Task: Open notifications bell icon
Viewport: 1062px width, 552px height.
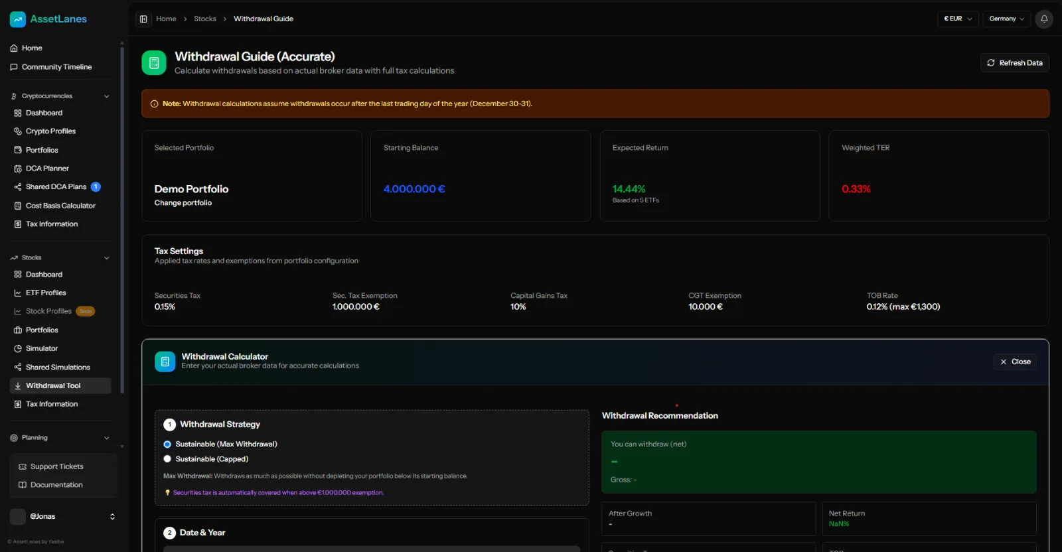Action: pyautogui.click(x=1044, y=19)
